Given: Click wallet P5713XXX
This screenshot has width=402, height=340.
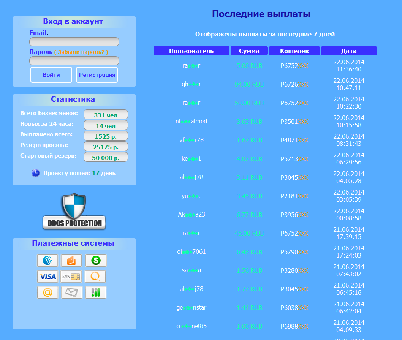Looking at the screenshot, I should [294, 159].
